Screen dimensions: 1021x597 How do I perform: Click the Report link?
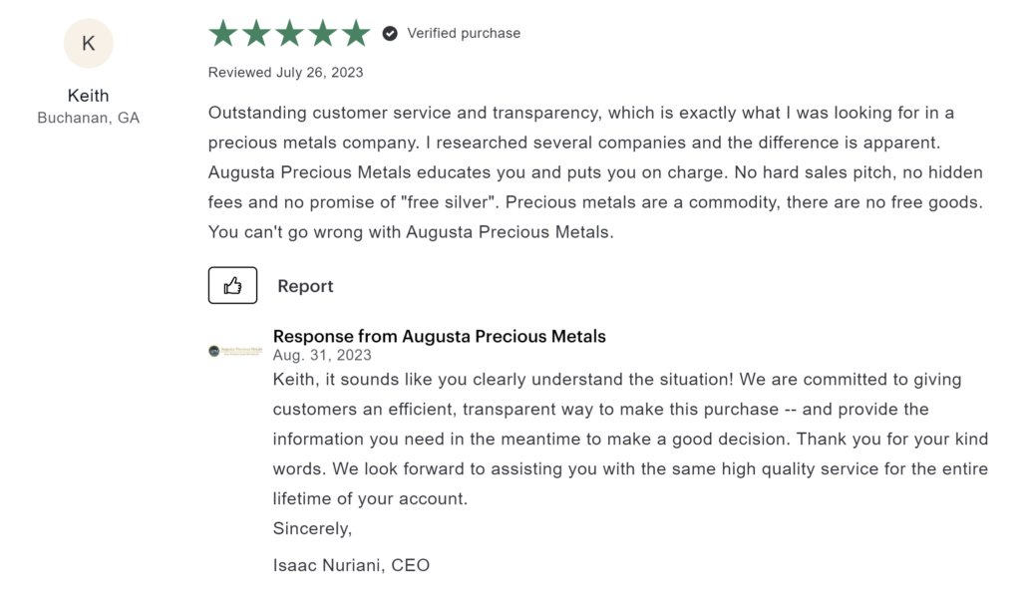tap(305, 286)
